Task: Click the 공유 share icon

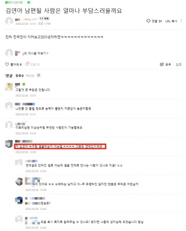Action: [162, 65]
